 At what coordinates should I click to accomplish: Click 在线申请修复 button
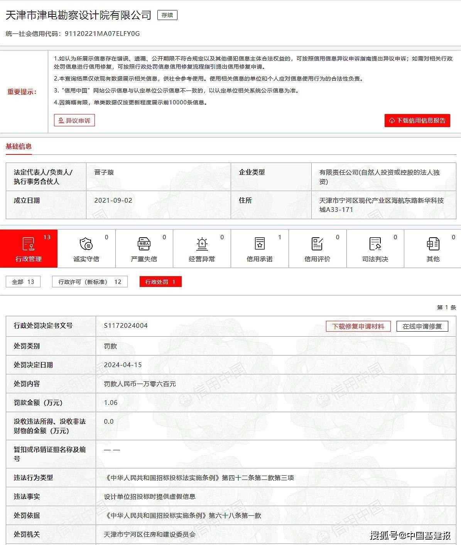pos(422,326)
